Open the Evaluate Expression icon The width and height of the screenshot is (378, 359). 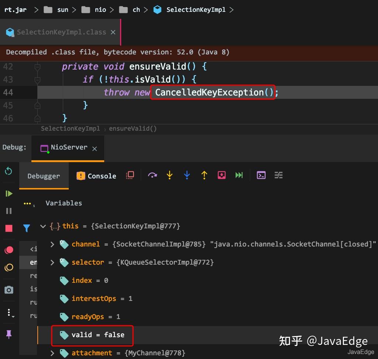coord(261,175)
